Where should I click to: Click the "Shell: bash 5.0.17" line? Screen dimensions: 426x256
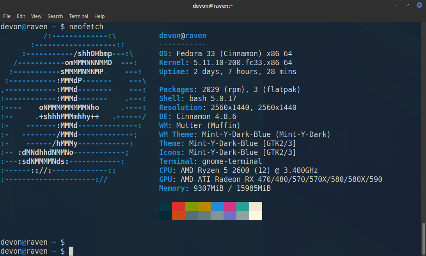198,98
